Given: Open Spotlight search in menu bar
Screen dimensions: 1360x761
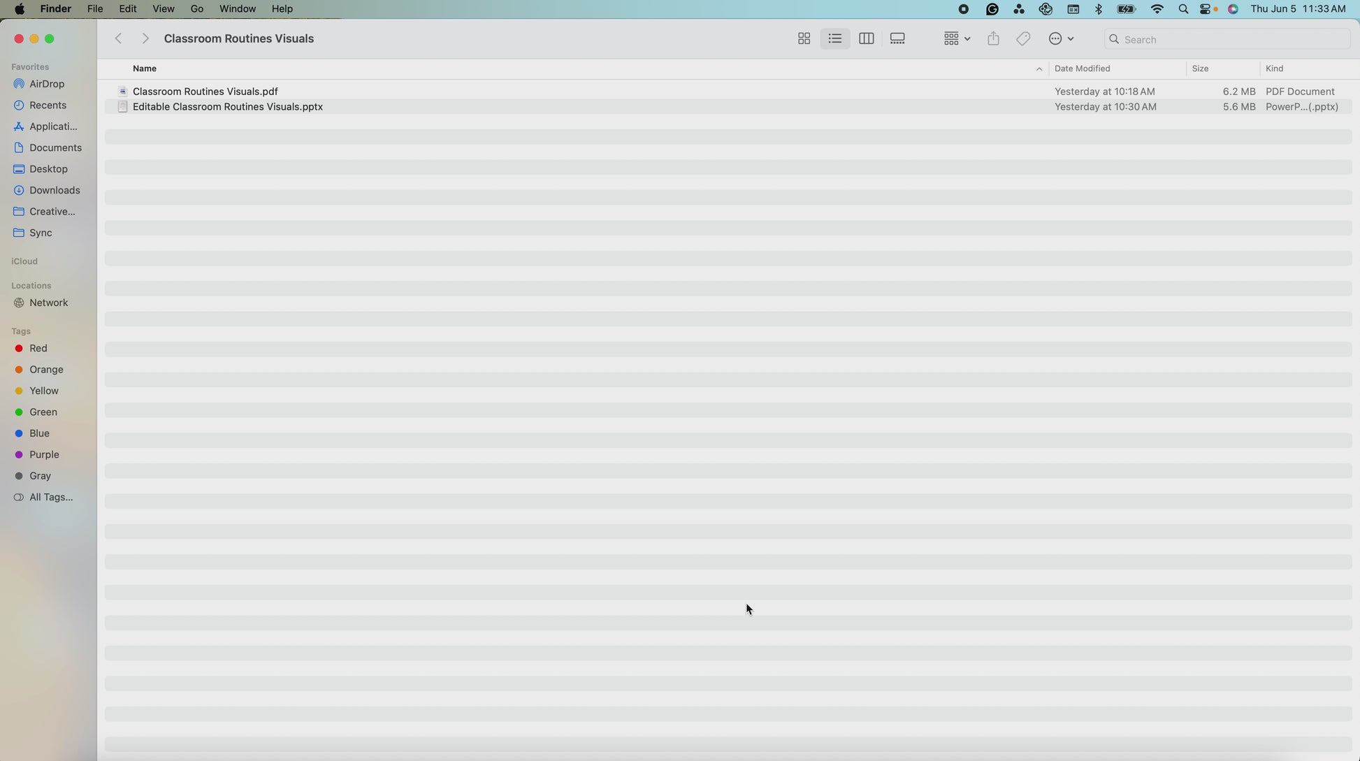Looking at the screenshot, I should [1182, 9].
